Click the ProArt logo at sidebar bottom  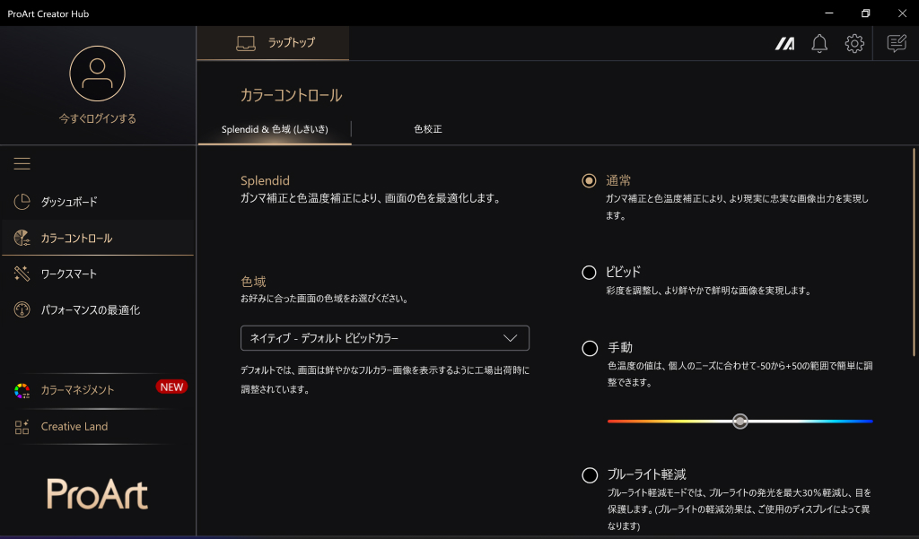point(97,493)
